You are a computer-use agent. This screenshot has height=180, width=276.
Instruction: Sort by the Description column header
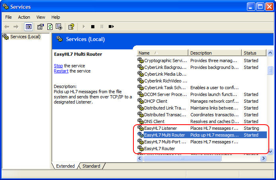click(x=215, y=53)
